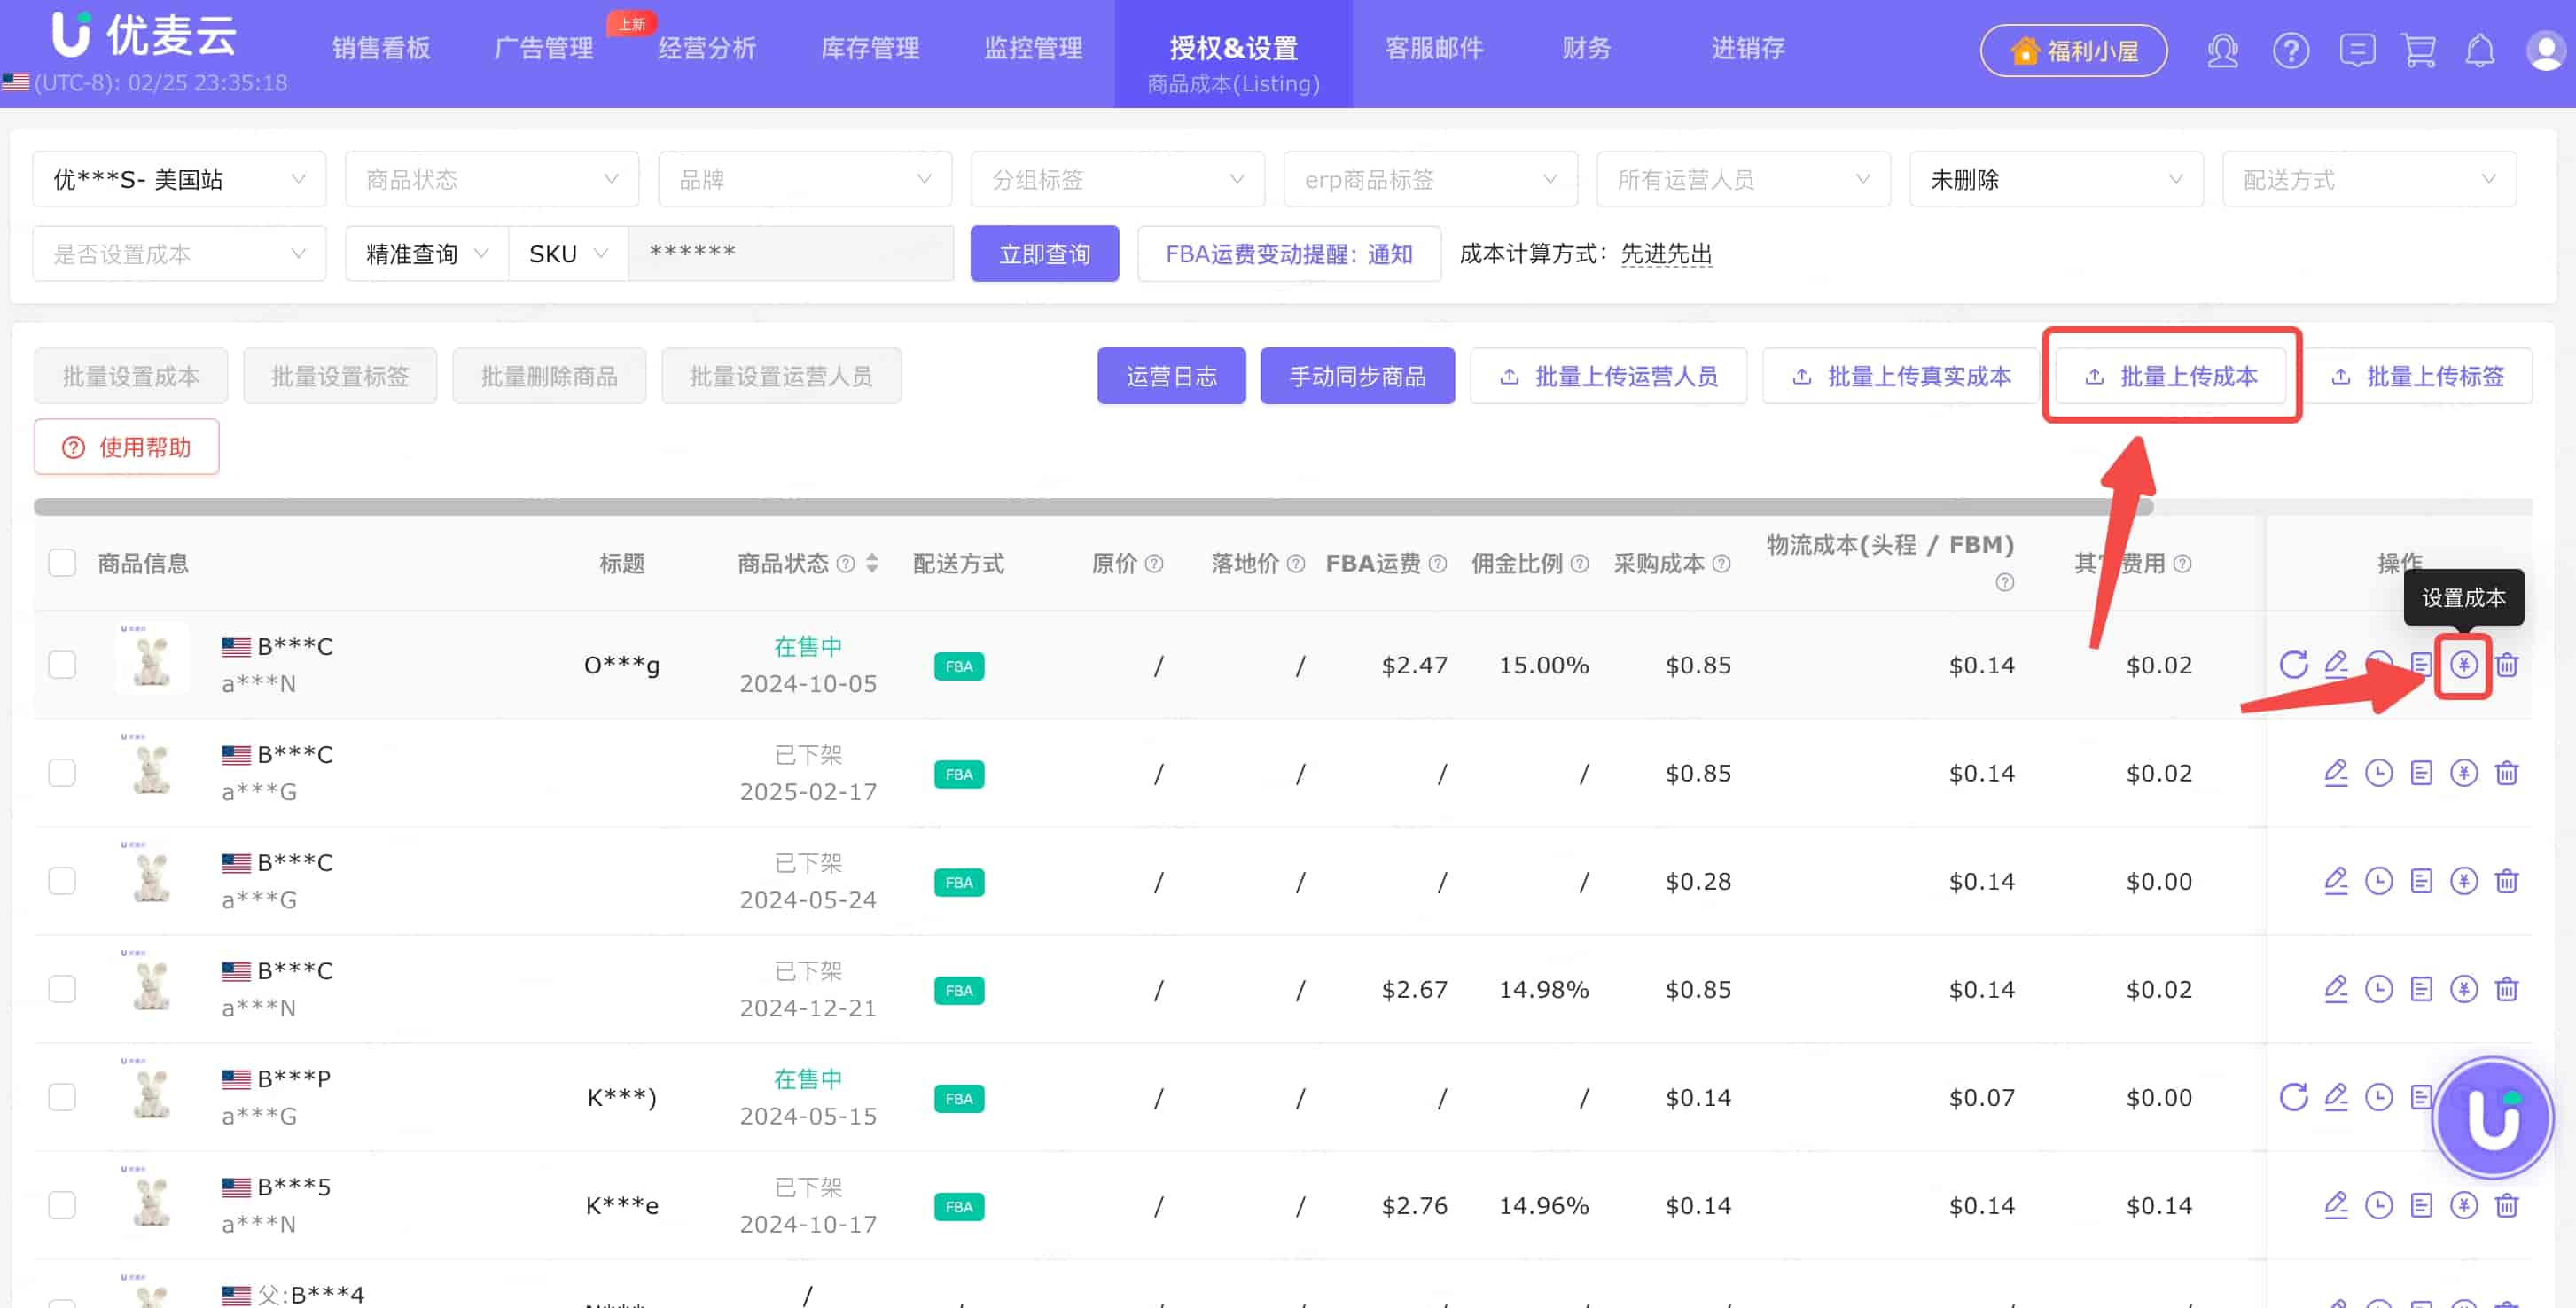Click the yen cost icon for 2024-05-24 row
The image size is (2576, 1308).
(x=2464, y=880)
